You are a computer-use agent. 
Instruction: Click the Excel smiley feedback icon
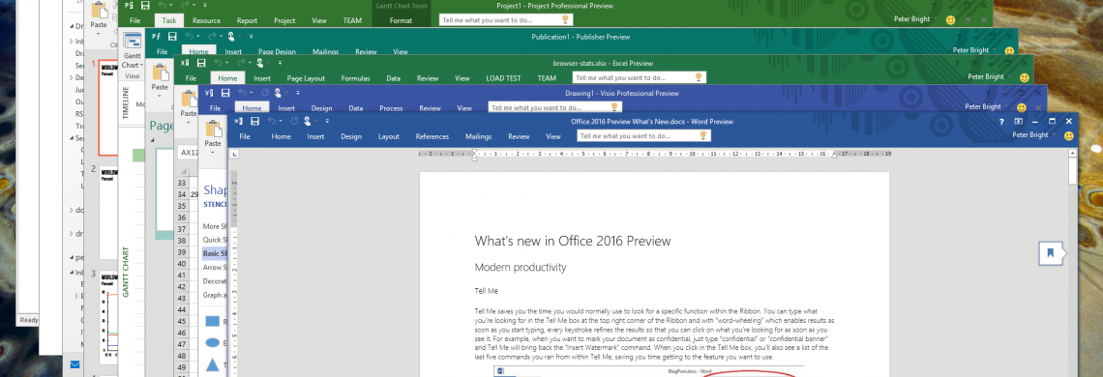click(x=1025, y=77)
